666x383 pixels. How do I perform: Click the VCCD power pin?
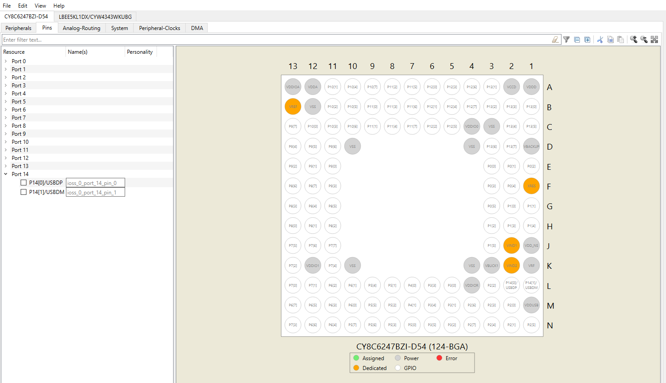pyautogui.click(x=511, y=87)
